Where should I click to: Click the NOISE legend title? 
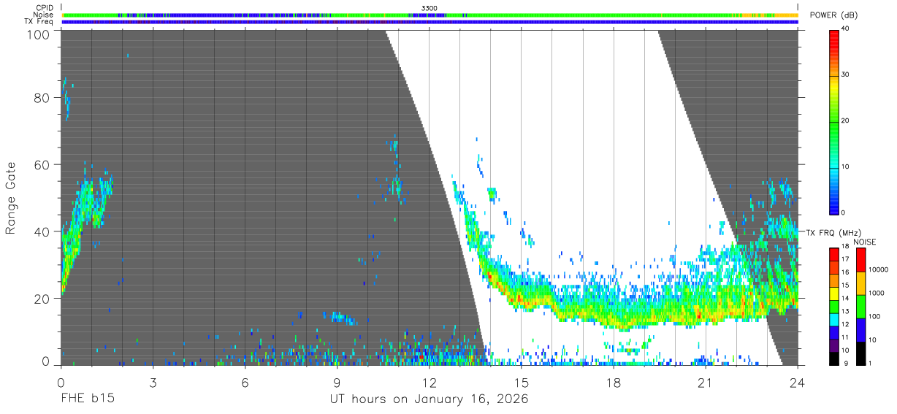[x=866, y=242]
